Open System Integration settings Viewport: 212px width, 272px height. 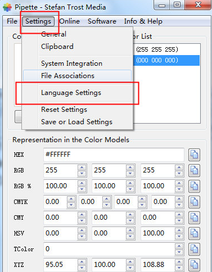pos(77,64)
